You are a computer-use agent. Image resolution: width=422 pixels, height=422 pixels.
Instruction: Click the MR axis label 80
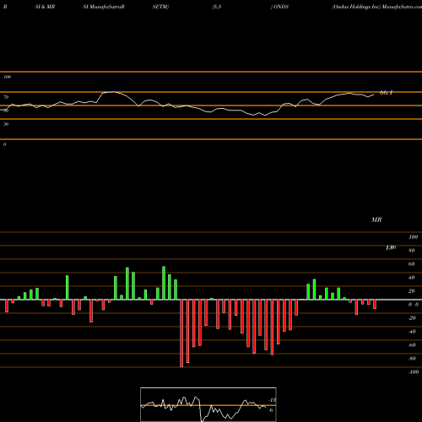412,251
